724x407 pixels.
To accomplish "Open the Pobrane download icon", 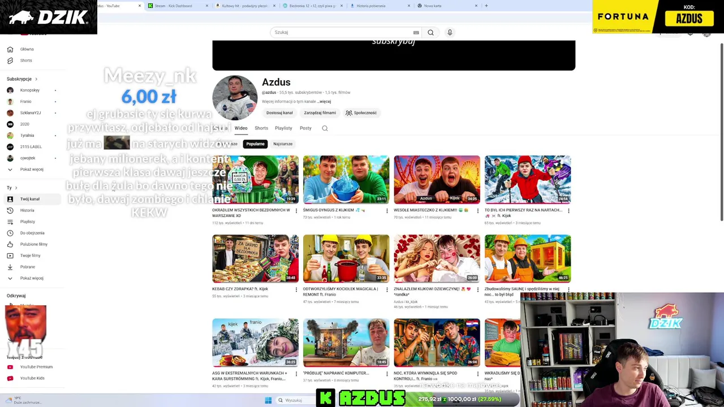I will [x=10, y=267].
